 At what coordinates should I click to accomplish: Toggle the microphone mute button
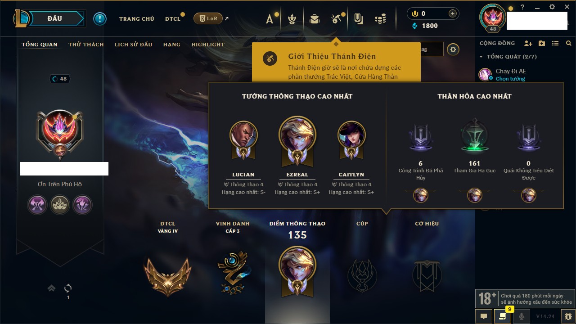pos(522,316)
